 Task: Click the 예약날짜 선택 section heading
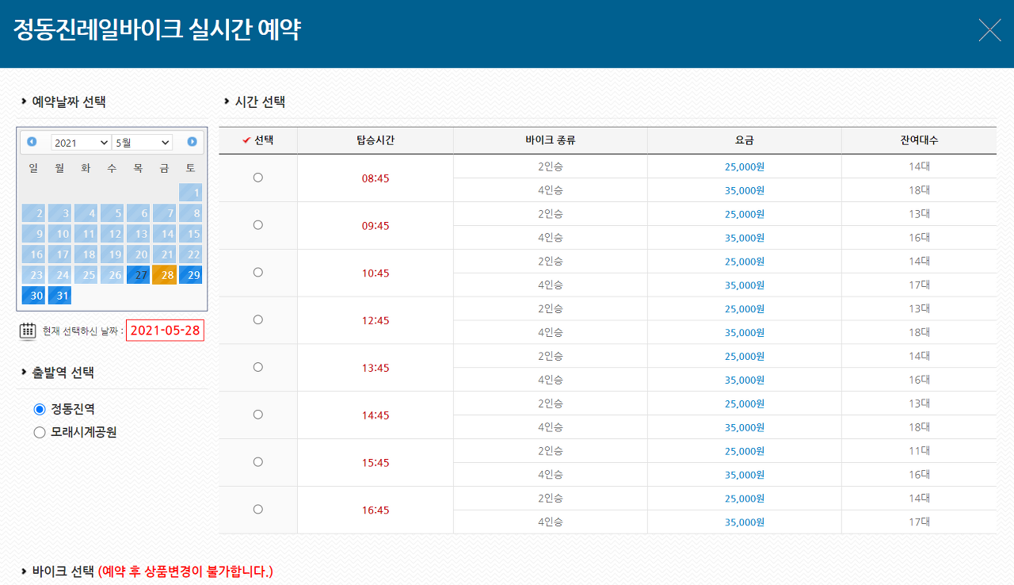point(69,101)
